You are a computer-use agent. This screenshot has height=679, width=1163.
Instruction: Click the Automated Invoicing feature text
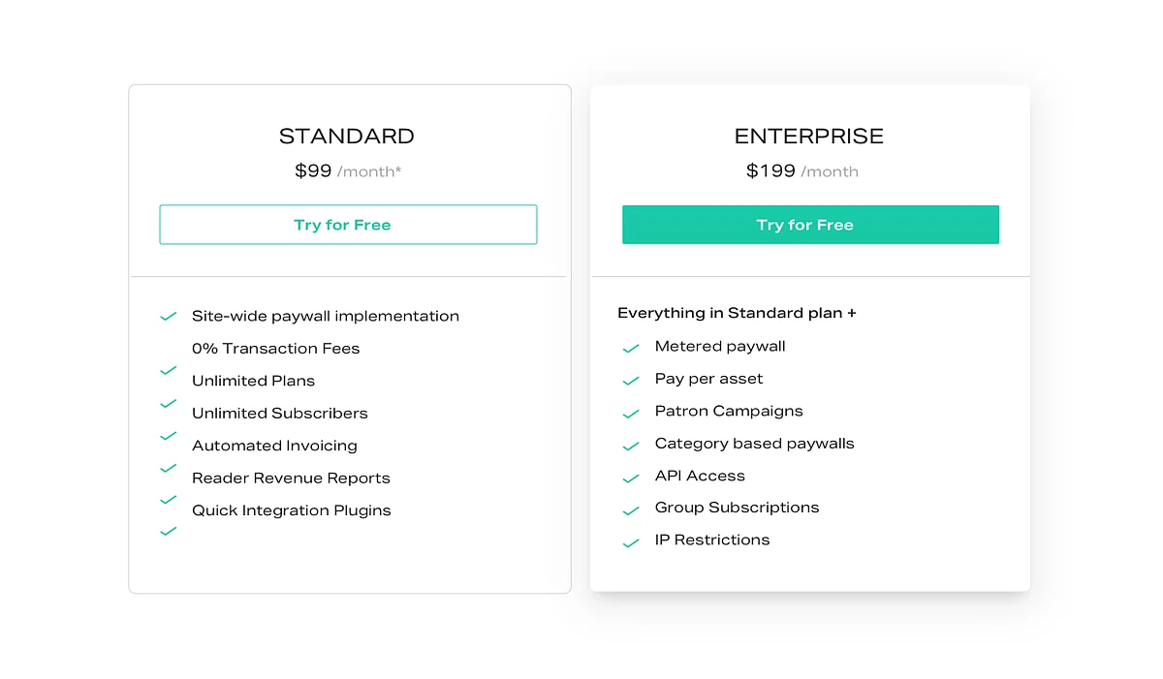tap(274, 446)
